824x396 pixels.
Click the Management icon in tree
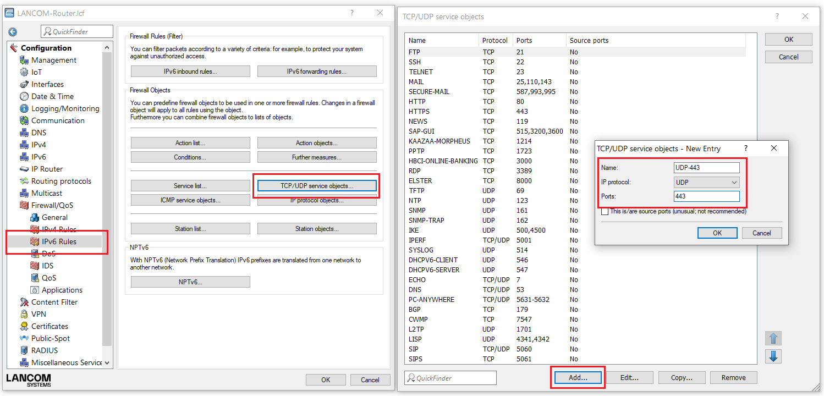[24, 60]
